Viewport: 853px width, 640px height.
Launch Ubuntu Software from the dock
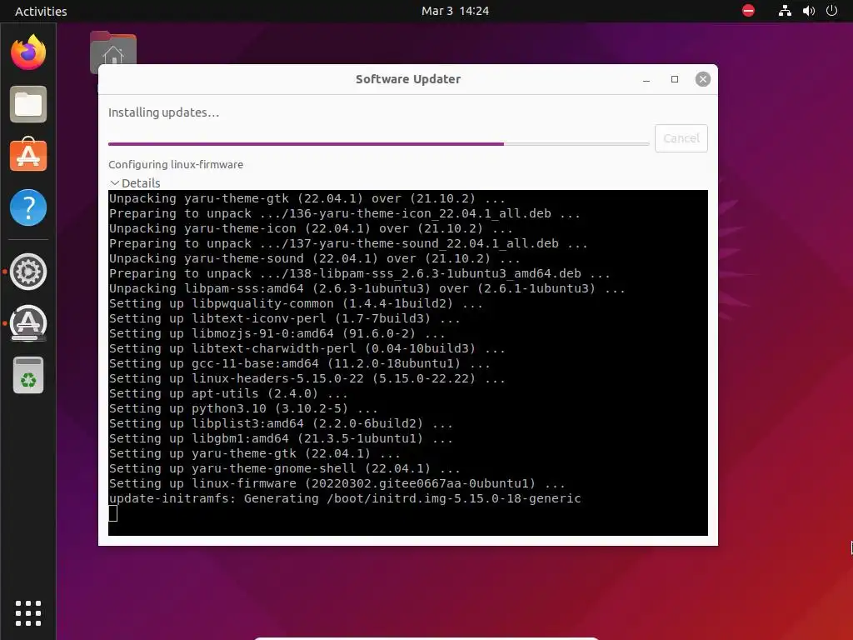click(28, 155)
